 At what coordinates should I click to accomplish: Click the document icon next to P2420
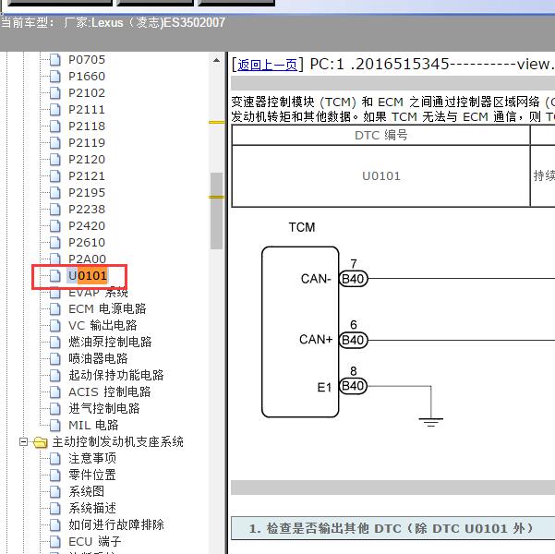pyautogui.click(x=54, y=226)
